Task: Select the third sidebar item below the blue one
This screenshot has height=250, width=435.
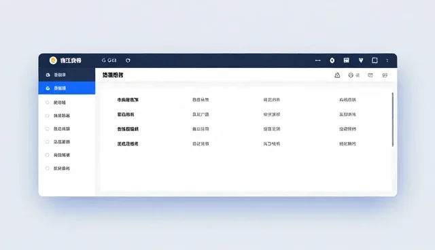Action: click(67, 103)
